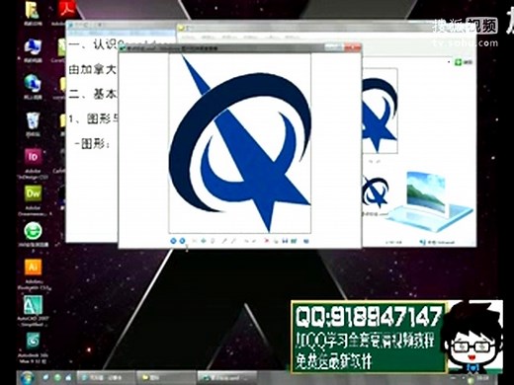This screenshot has width=514, height=385.
Task: Click the Windows Start orb
Action: click(27, 377)
